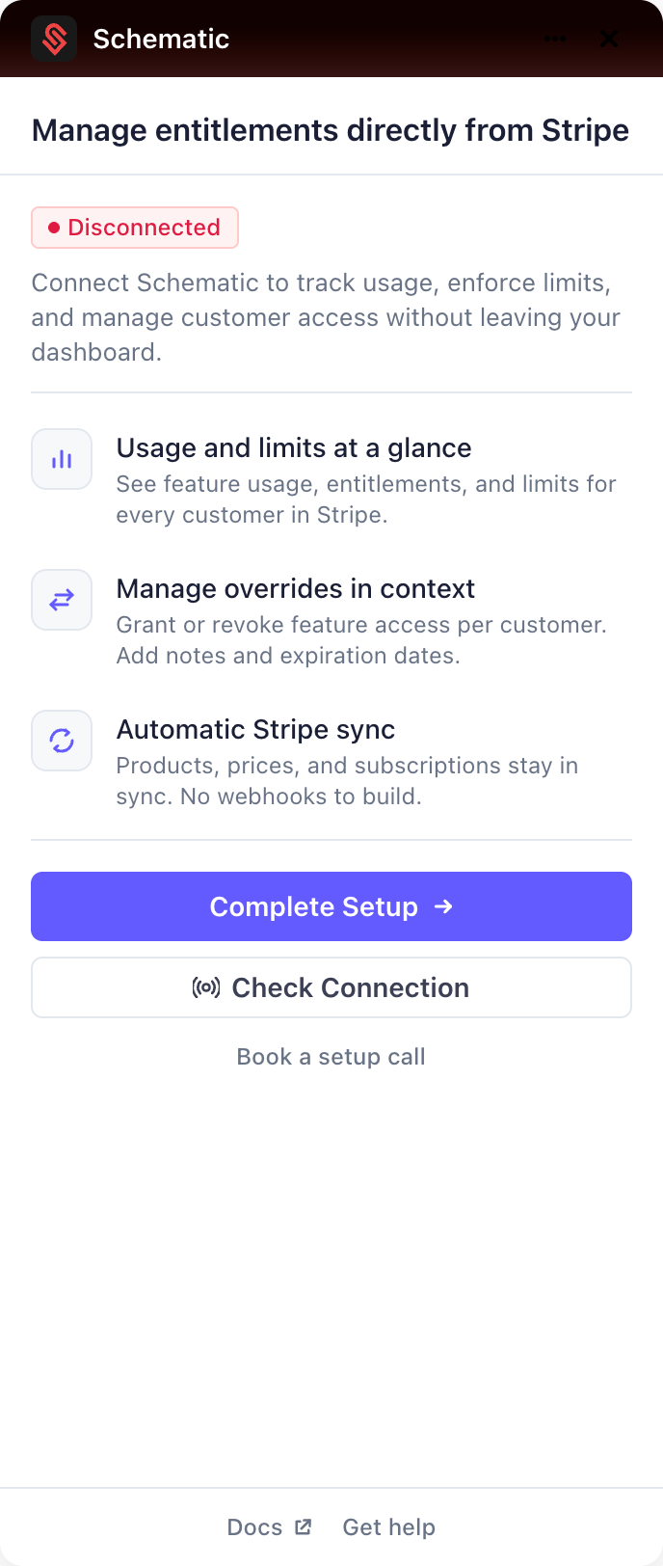Click the Schematic logo icon
The image size is (663, 1566).
54,39
